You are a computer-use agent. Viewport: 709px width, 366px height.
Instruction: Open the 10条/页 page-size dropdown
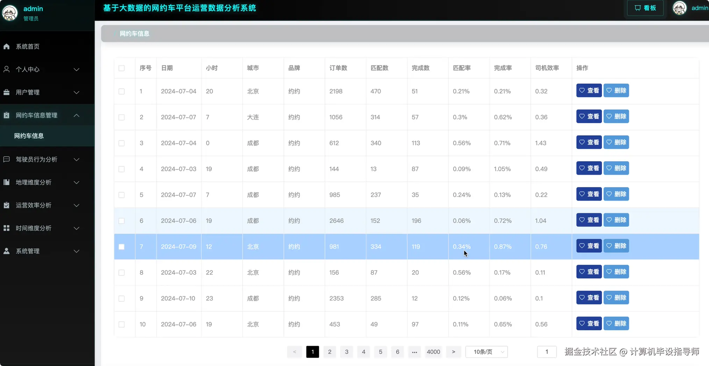point(486,352)
